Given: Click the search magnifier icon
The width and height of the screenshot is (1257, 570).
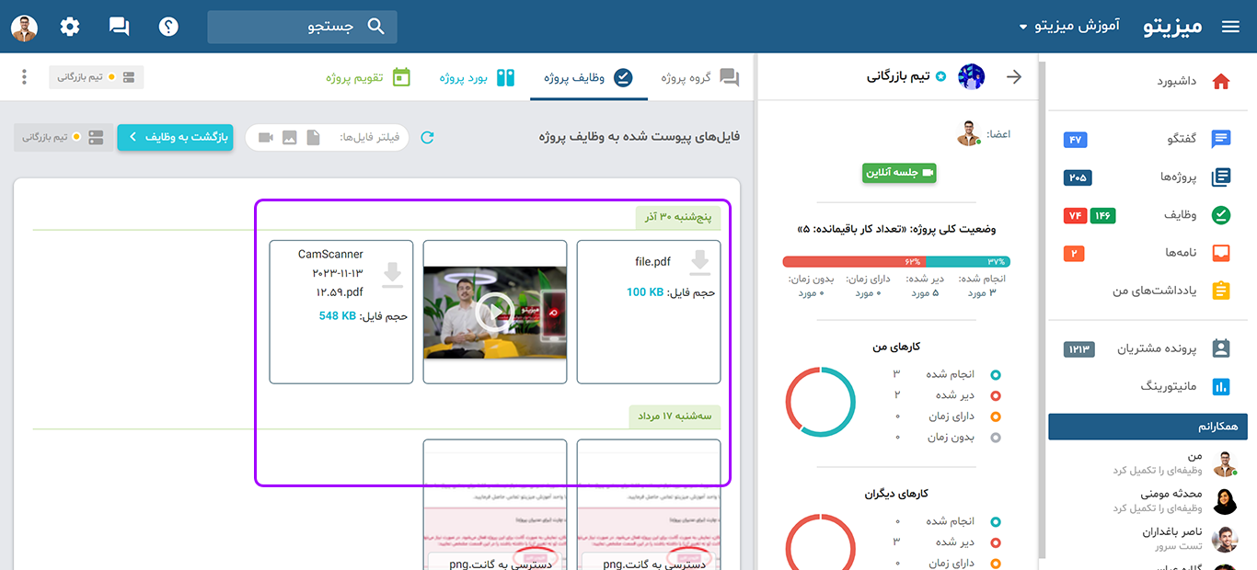Looking at the screenshot, I should (x=375, y=27).
